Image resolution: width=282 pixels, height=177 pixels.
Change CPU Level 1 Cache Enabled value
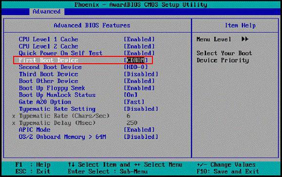pos(139,39)
